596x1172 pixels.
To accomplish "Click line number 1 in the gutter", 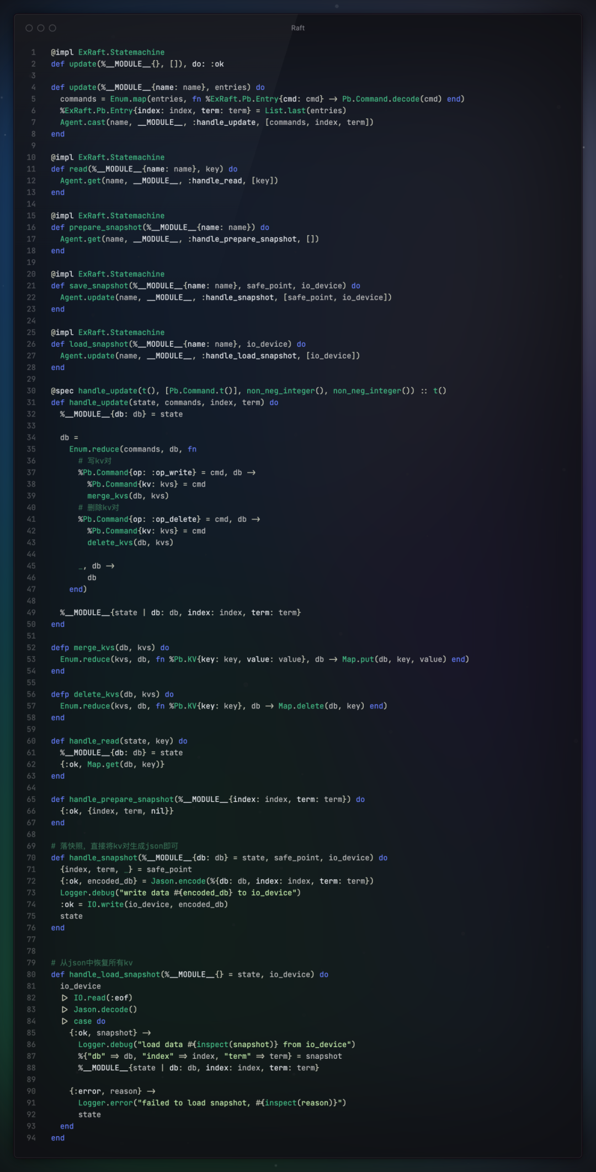I will coord(33,52).
